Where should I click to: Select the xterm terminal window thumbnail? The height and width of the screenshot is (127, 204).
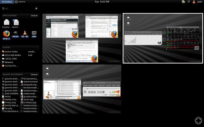(x=183, y=38)
